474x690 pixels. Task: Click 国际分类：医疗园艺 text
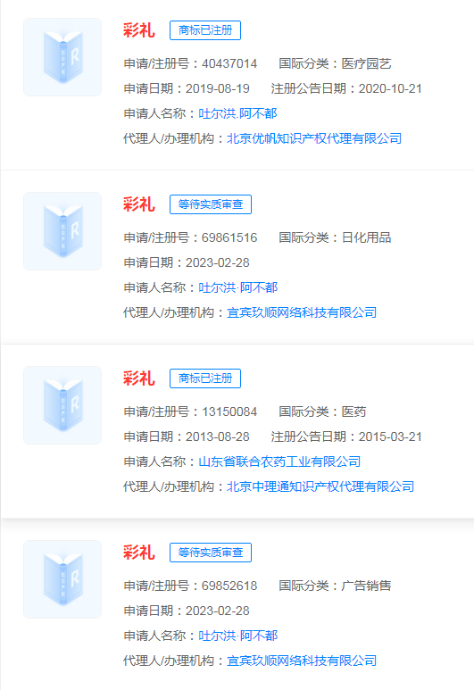pos(335,63)
